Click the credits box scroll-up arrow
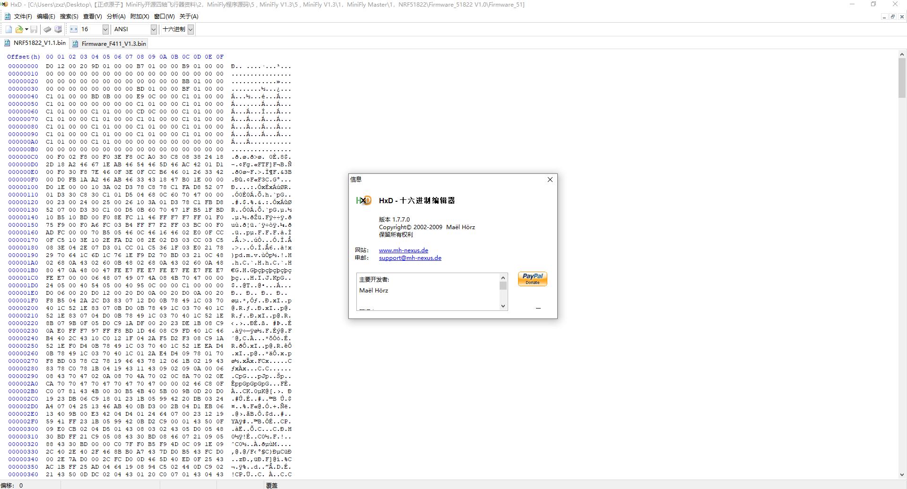The image size is (907, 489). click(503, 277)
